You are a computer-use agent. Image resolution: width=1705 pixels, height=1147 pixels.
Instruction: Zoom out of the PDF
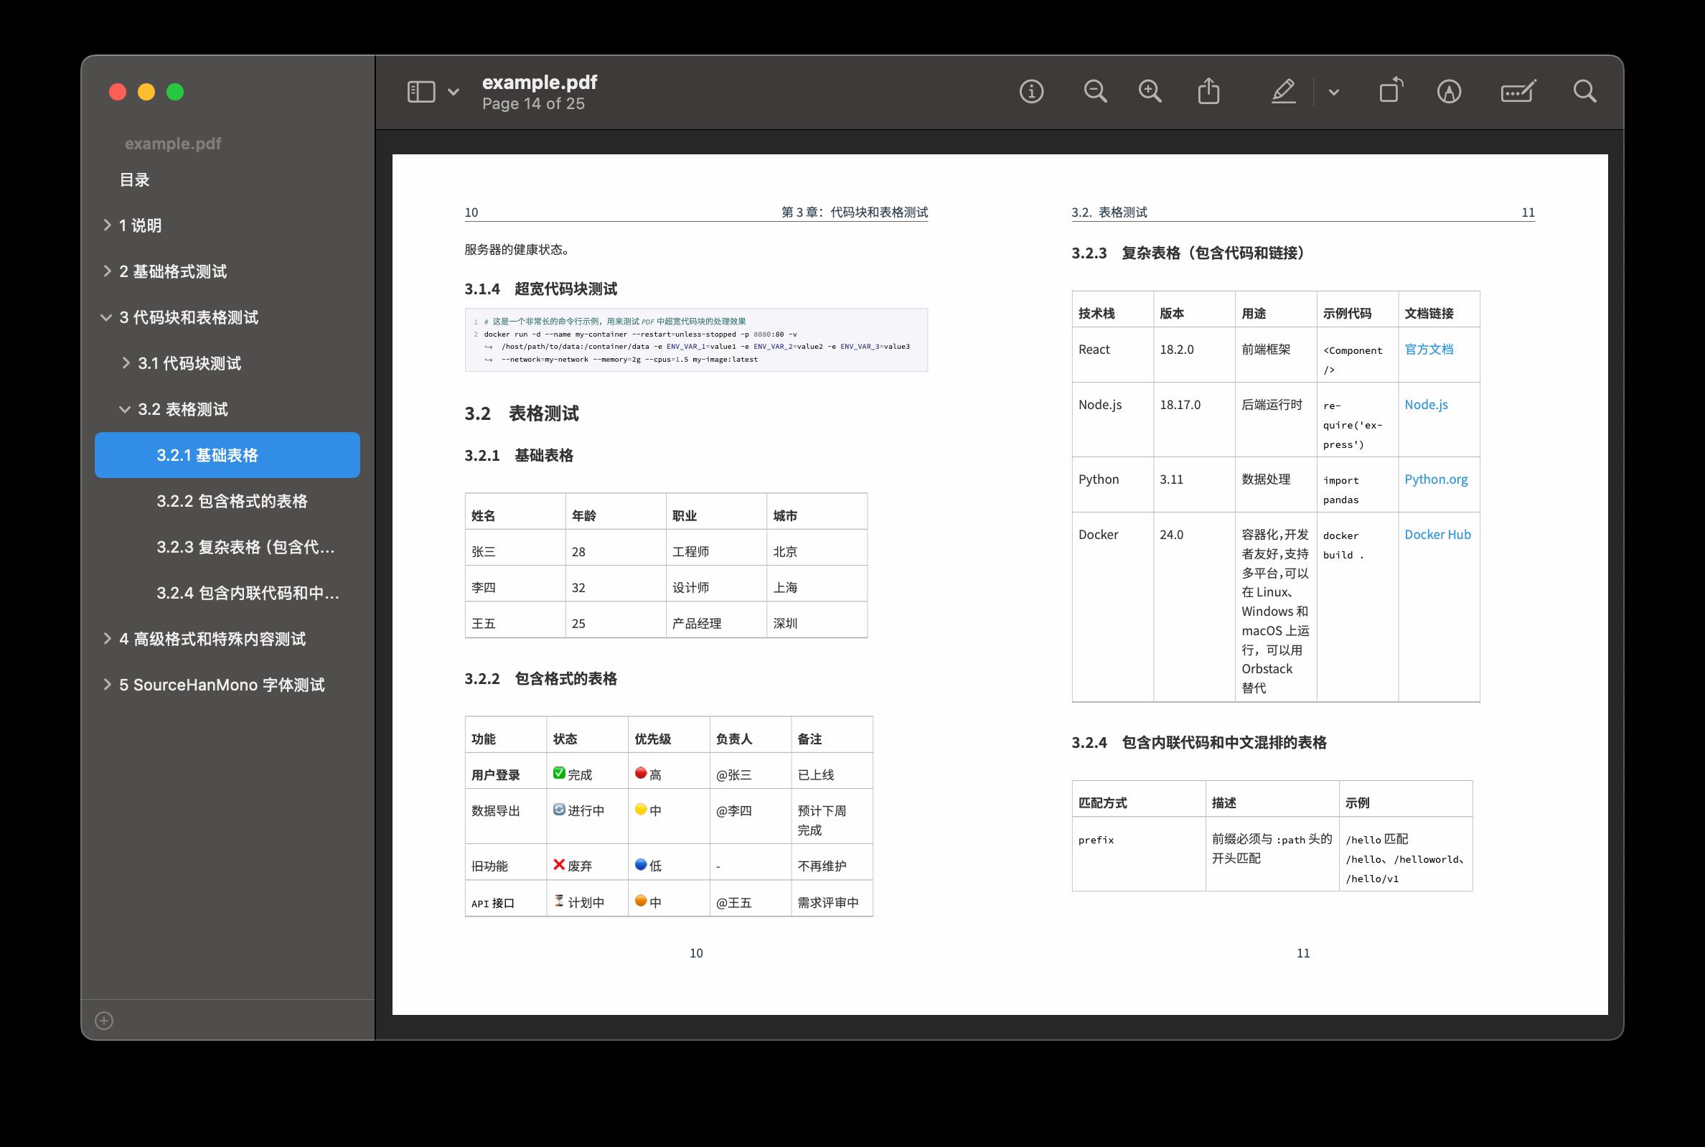pyautogui.click(x=1094, y=91)
